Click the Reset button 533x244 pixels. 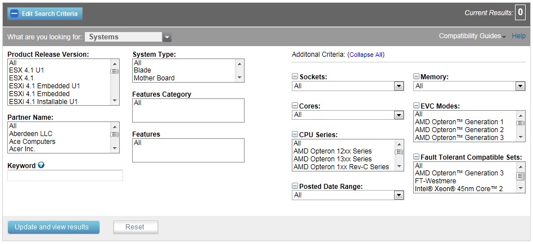coord(135,227)
